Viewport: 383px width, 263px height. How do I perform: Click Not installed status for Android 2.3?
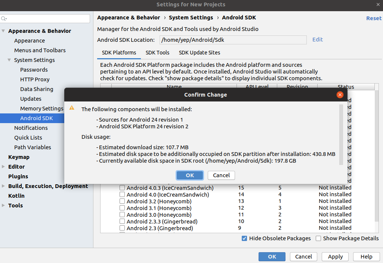335,228
